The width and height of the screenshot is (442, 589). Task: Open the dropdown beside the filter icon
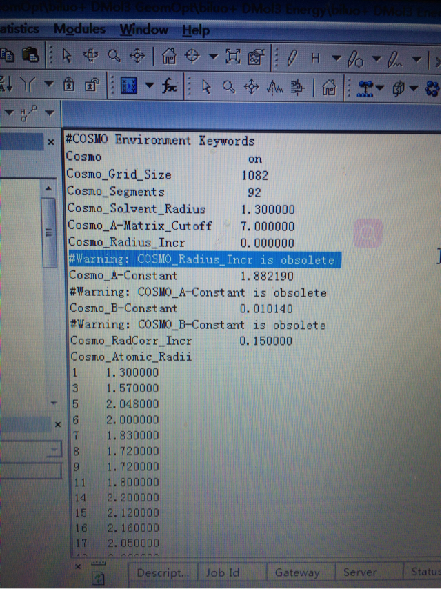[49, 83]
